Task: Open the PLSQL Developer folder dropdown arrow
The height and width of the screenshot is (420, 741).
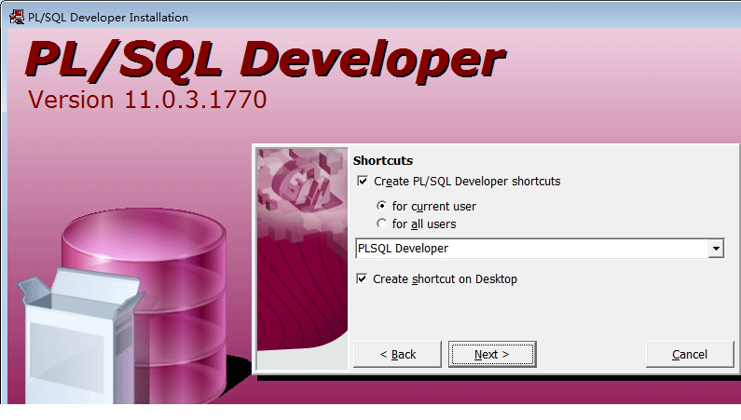Action: click(x=716, y=249)
